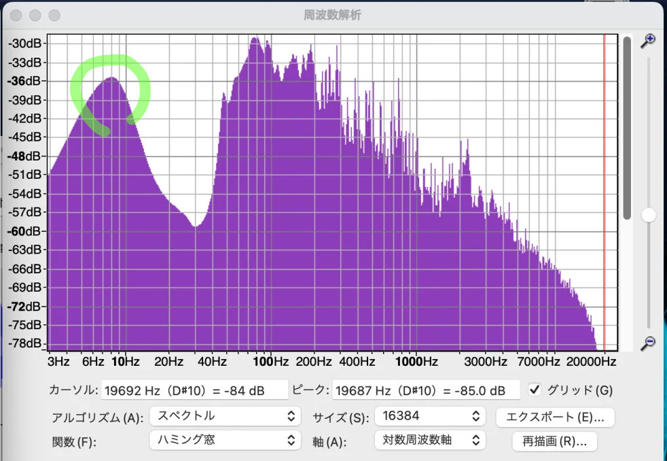Open the アルゴリズム dropdown showing スペクトル
Image resolution: width=667 pixels, height=461 pixels.
coord(225,415)
